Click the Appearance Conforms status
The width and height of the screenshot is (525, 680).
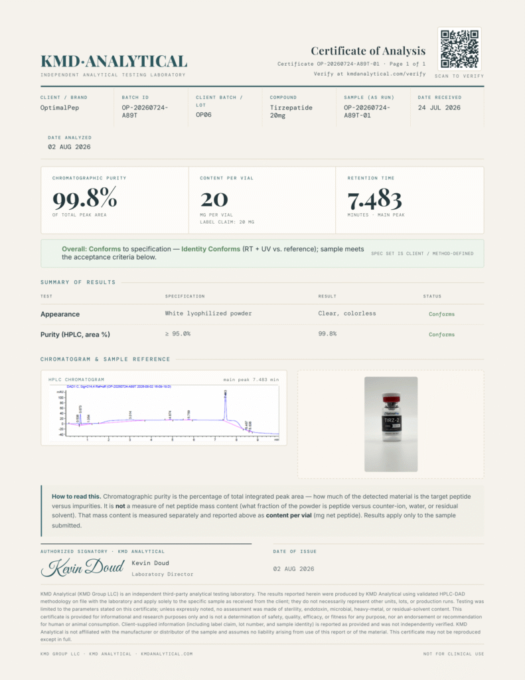point(441,314)
